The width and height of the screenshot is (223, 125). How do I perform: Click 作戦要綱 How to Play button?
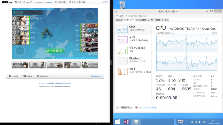(x=20, y=65)
